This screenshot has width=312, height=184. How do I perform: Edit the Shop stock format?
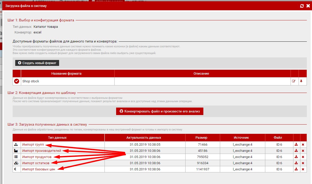click(294, 81)
